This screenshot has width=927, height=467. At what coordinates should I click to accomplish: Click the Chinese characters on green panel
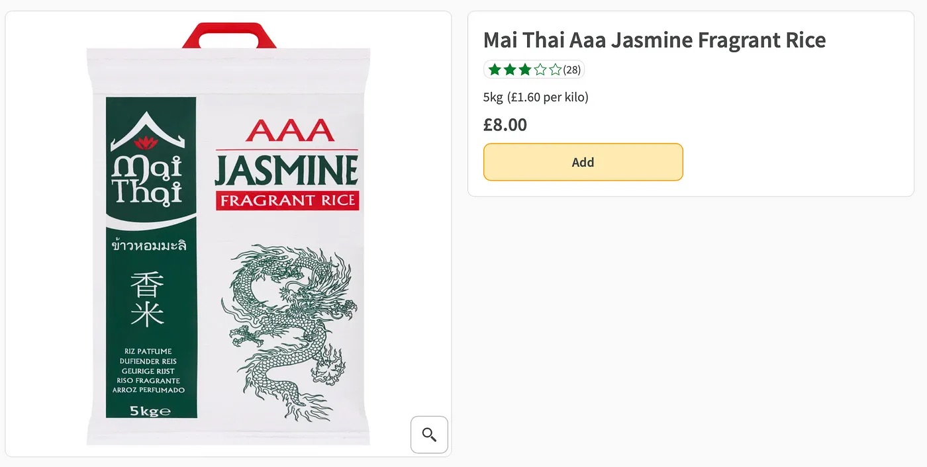pyautogui.click(x=147, y=300)
